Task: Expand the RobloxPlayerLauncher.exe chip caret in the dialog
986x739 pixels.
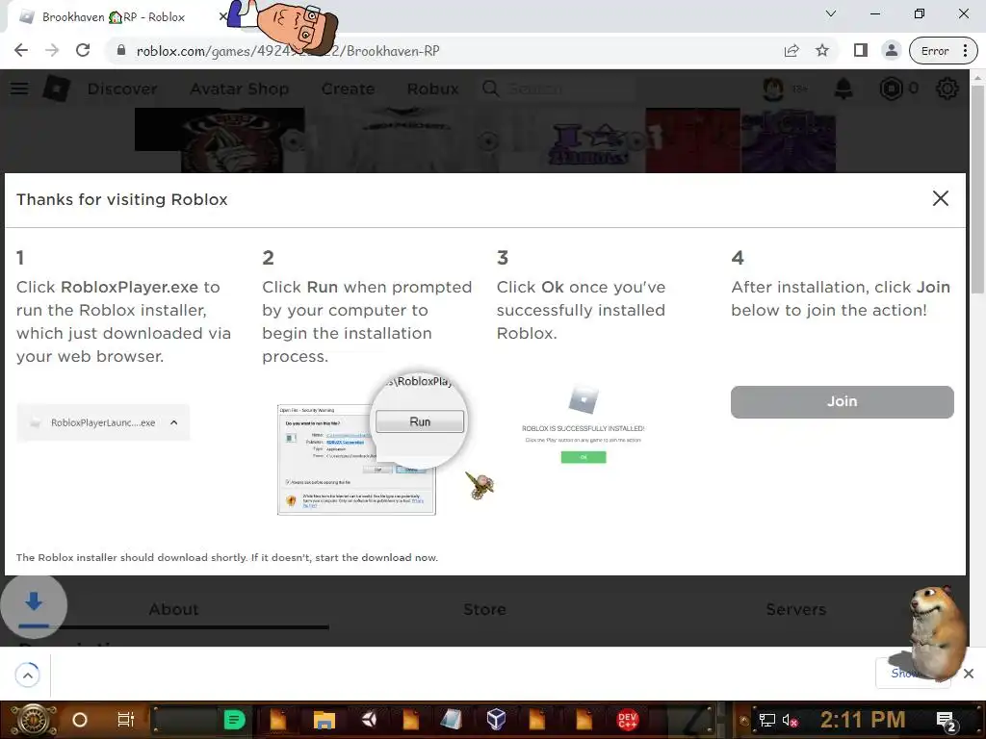Action: 174,423
